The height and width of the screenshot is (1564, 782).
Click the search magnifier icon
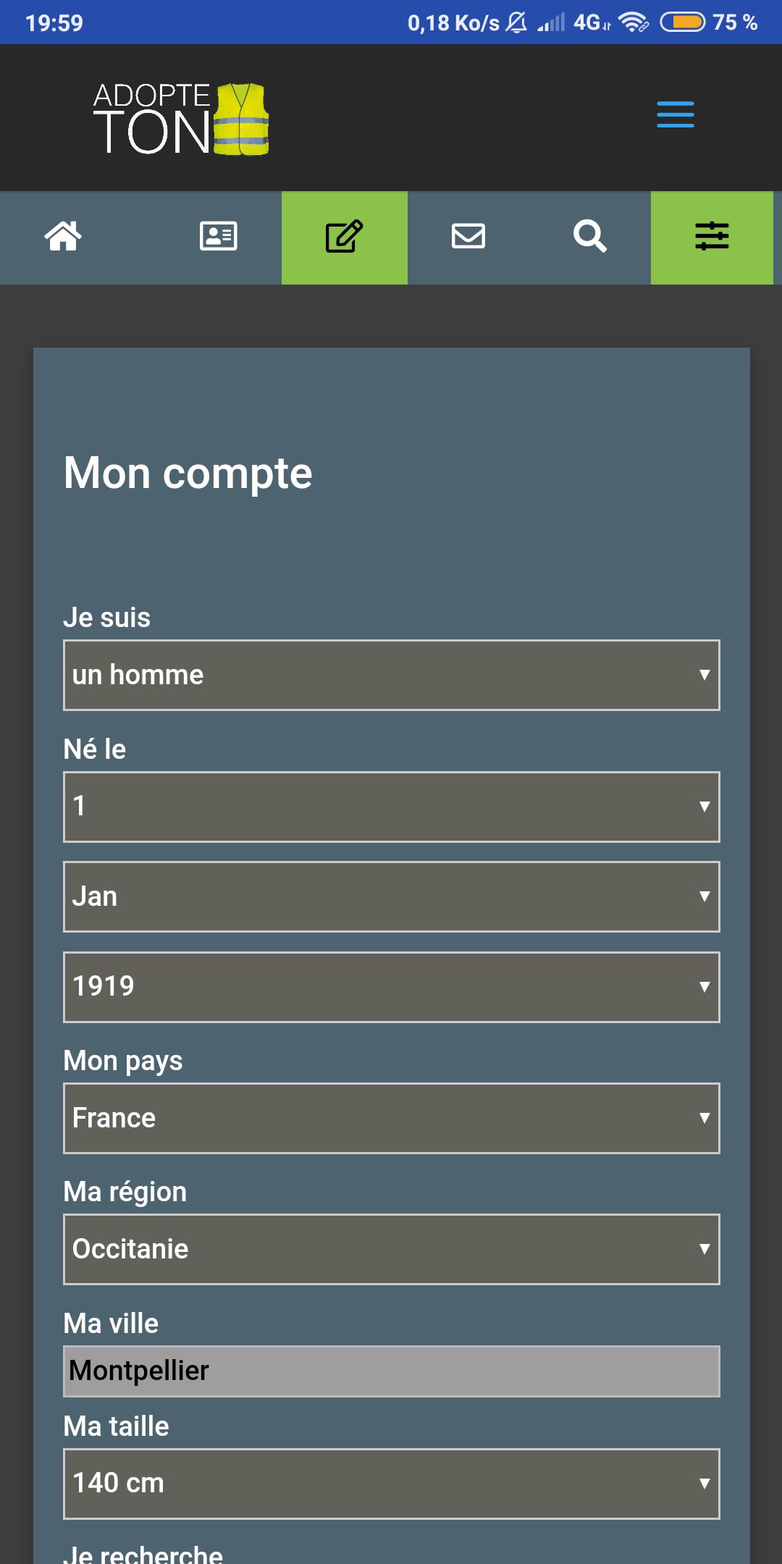coord(590,237)
